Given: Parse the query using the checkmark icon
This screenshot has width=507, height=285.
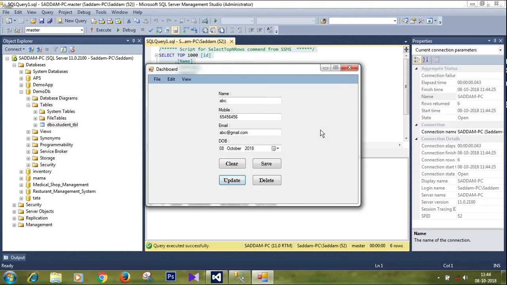Looking at the screenshot, I should [x=151, y=30].
